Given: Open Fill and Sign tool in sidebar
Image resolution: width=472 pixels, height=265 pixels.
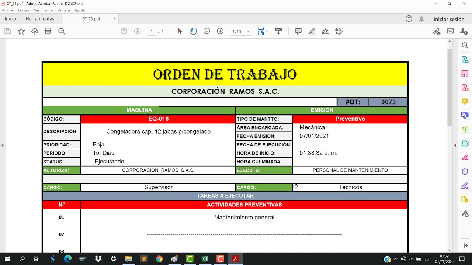Looking at the screenshot, I should tap(465, 185).
